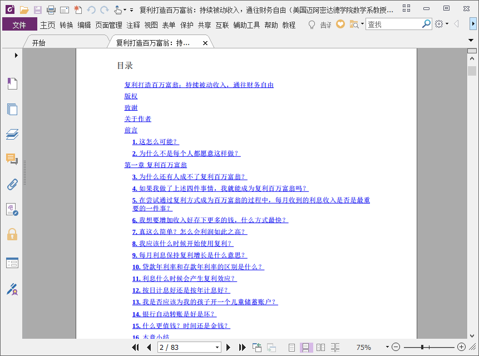Click the zoom in plus button
The width and height of the screenshot is (479, 356).
point(461,347)
